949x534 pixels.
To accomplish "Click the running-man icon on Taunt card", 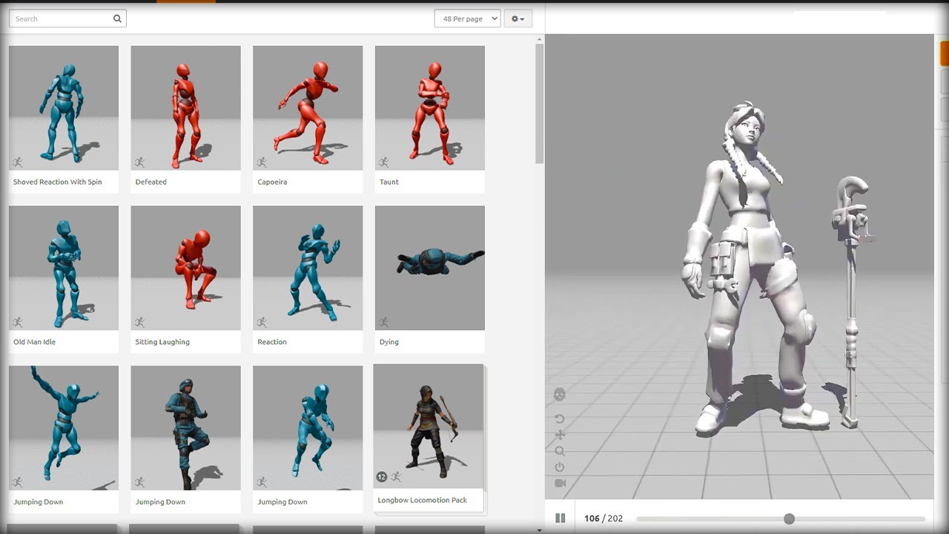I will pos(384,162).
